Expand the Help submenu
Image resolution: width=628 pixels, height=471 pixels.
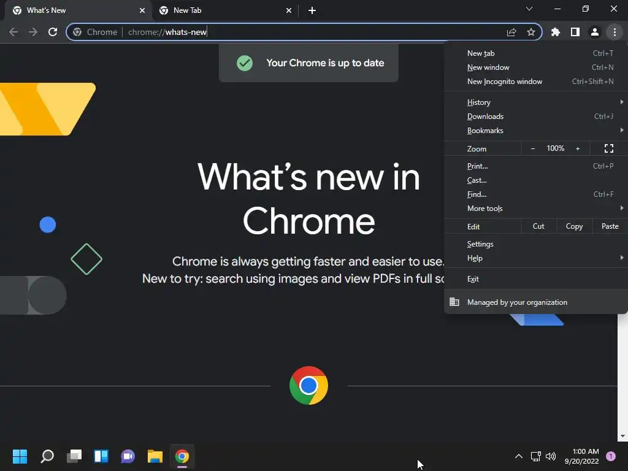tap(536, 258)
